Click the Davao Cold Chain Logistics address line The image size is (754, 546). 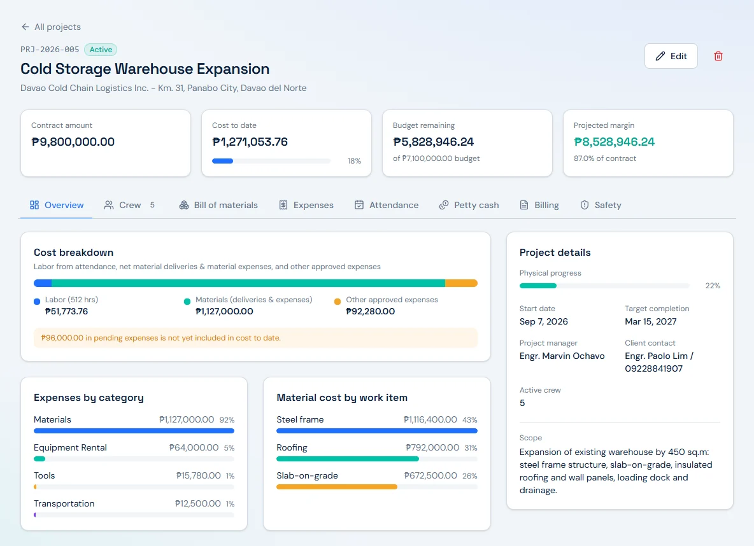pos(163,88)
